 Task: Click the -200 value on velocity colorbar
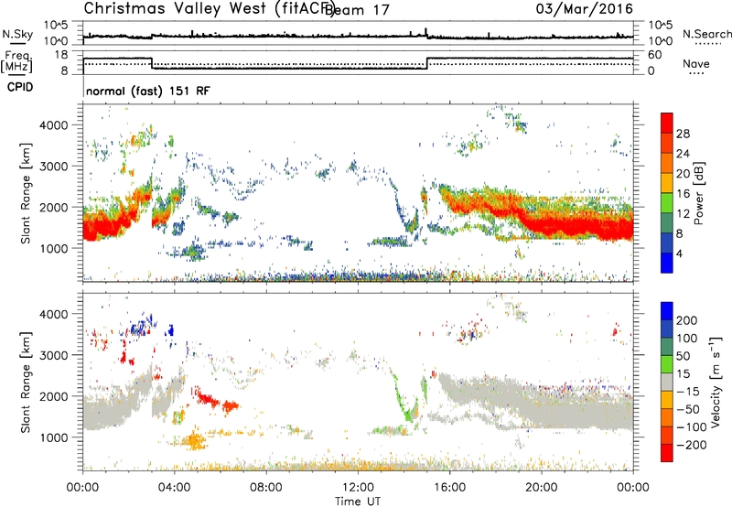click(x=692, y=445)
